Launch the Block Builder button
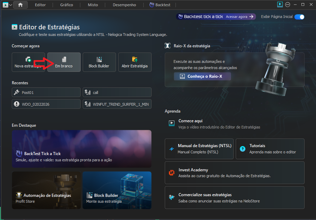This screenshot has width=316, height=220. pos(99,62)
